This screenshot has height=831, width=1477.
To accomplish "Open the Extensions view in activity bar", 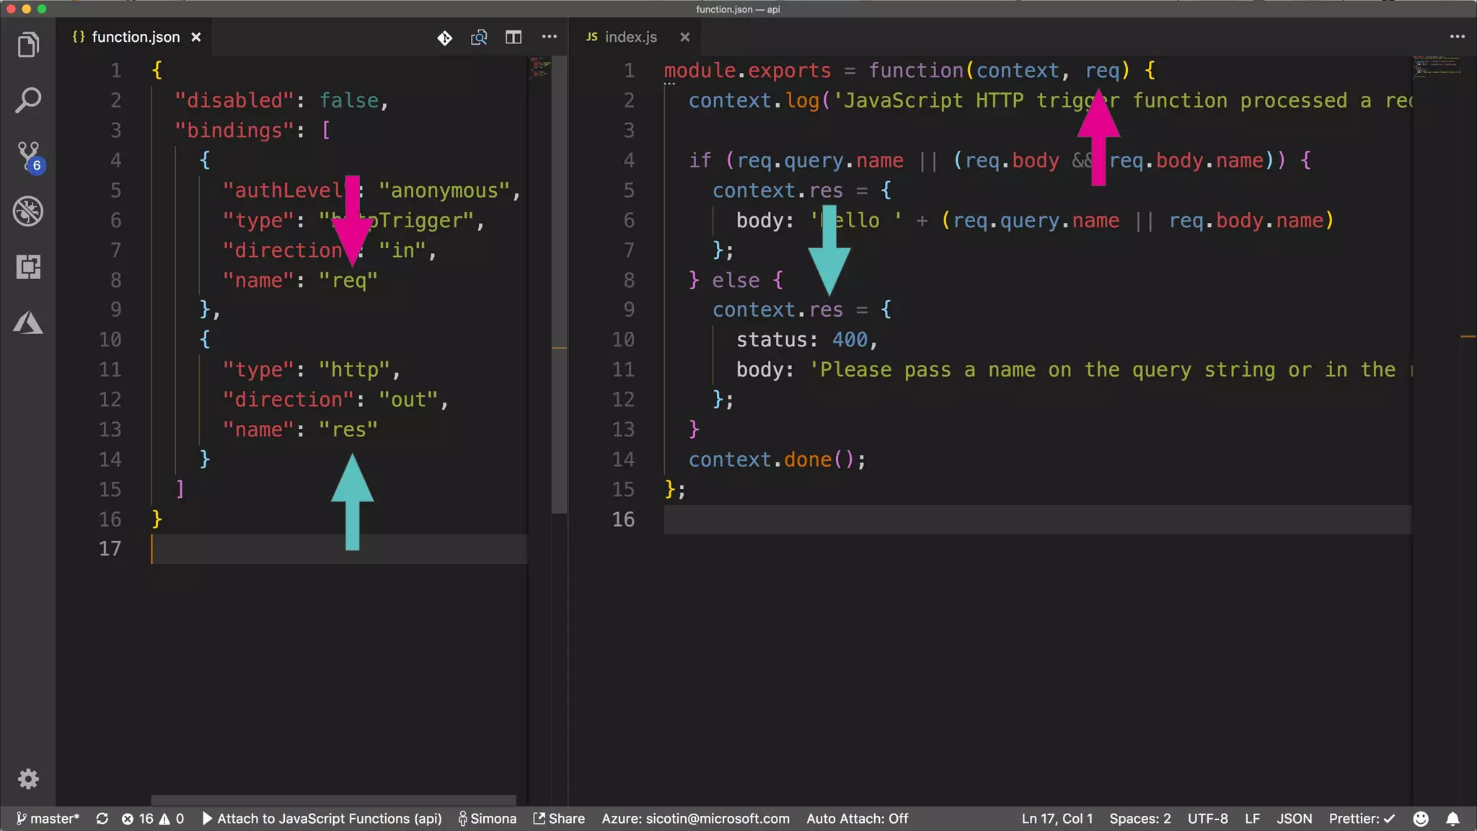I will pos(28,267).
